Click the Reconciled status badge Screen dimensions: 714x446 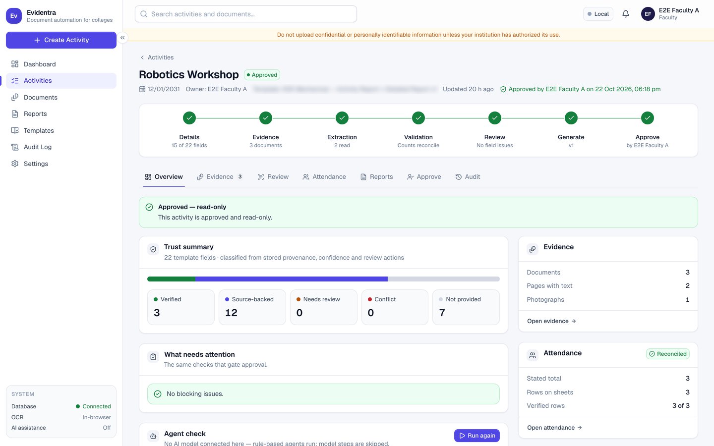point(668,354)
